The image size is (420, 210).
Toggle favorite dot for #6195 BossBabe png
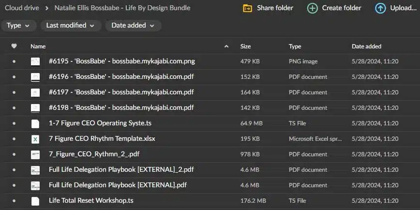click(14, 61)
